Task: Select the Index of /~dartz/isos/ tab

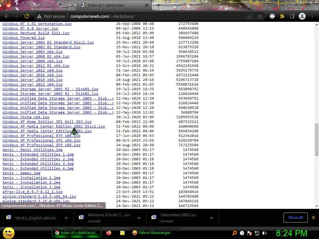Action: pyautogui.click(x=114, y=5)
